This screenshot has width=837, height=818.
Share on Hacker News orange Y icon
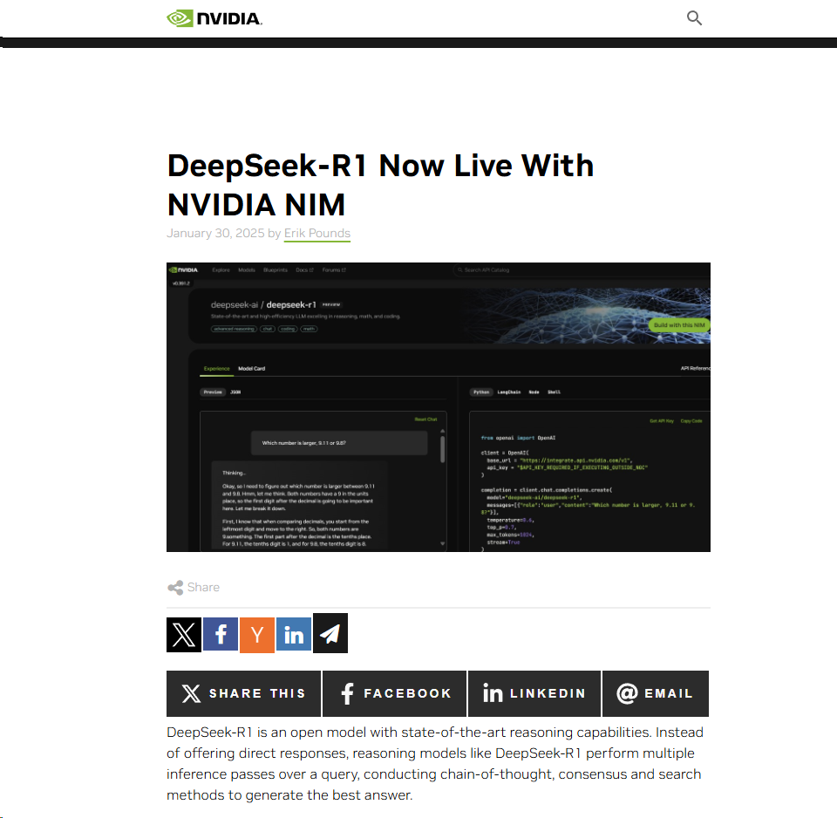pyautogui.click(x=257, y=635)
